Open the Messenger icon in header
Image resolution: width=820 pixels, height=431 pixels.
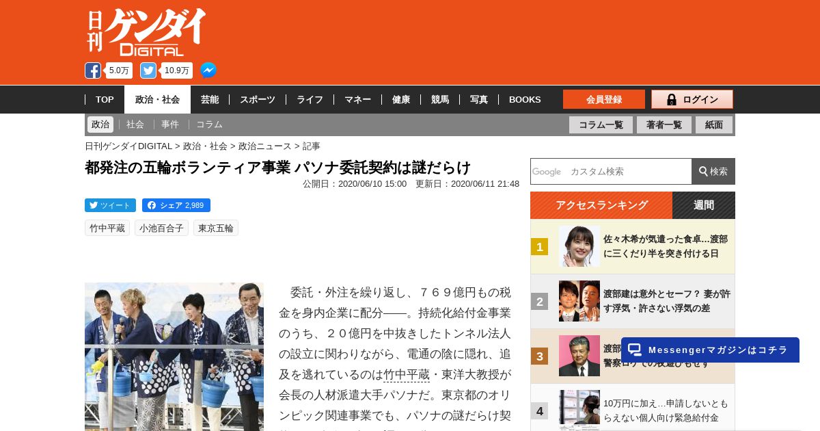tap(208, 70)
